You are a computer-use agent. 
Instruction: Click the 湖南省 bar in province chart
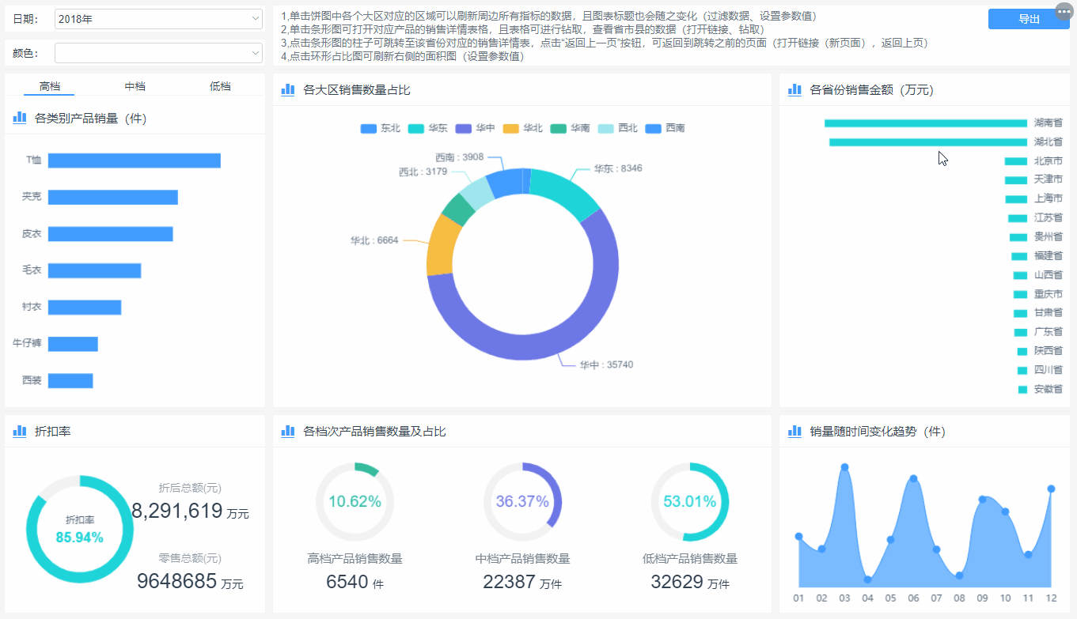point(925,123)
